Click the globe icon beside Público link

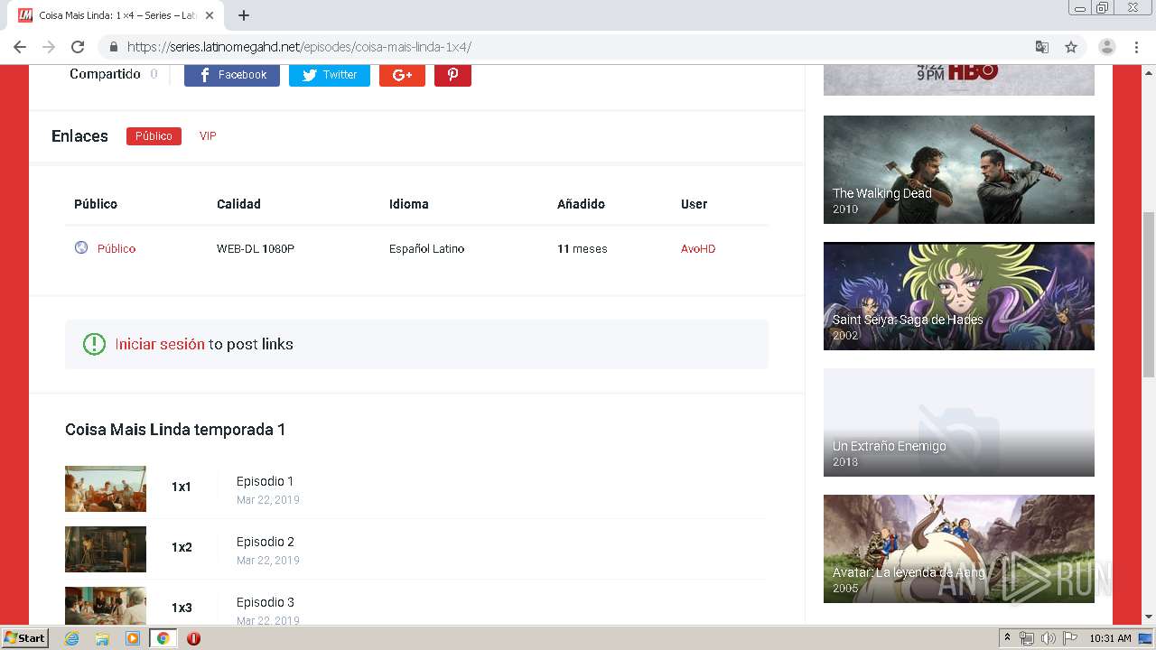(x=81, y=247)
